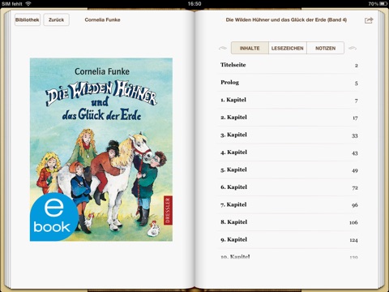Tap the Cornelia Funke header text
389x292 pixels.
click(x=102, y=19)
